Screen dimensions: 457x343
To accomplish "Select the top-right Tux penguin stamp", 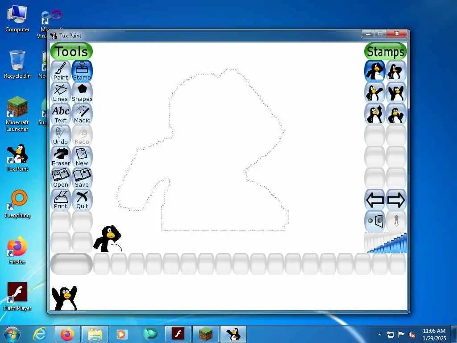I will click(x=396, y=71).
